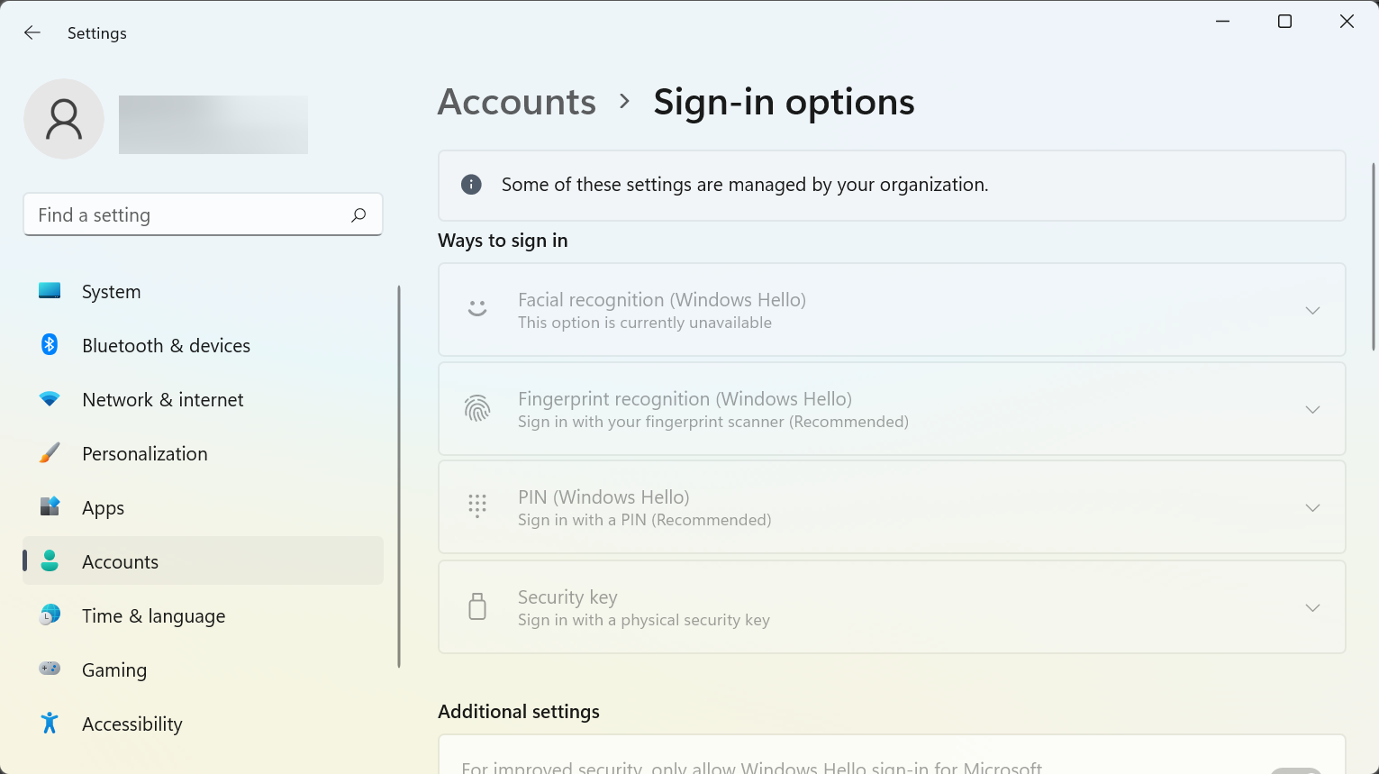Click "This option is currently unavailable" text

645,323
